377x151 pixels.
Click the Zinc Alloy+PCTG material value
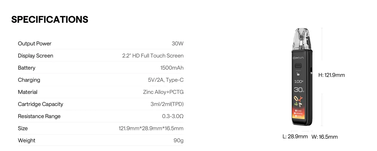click(x=163, y=92)
